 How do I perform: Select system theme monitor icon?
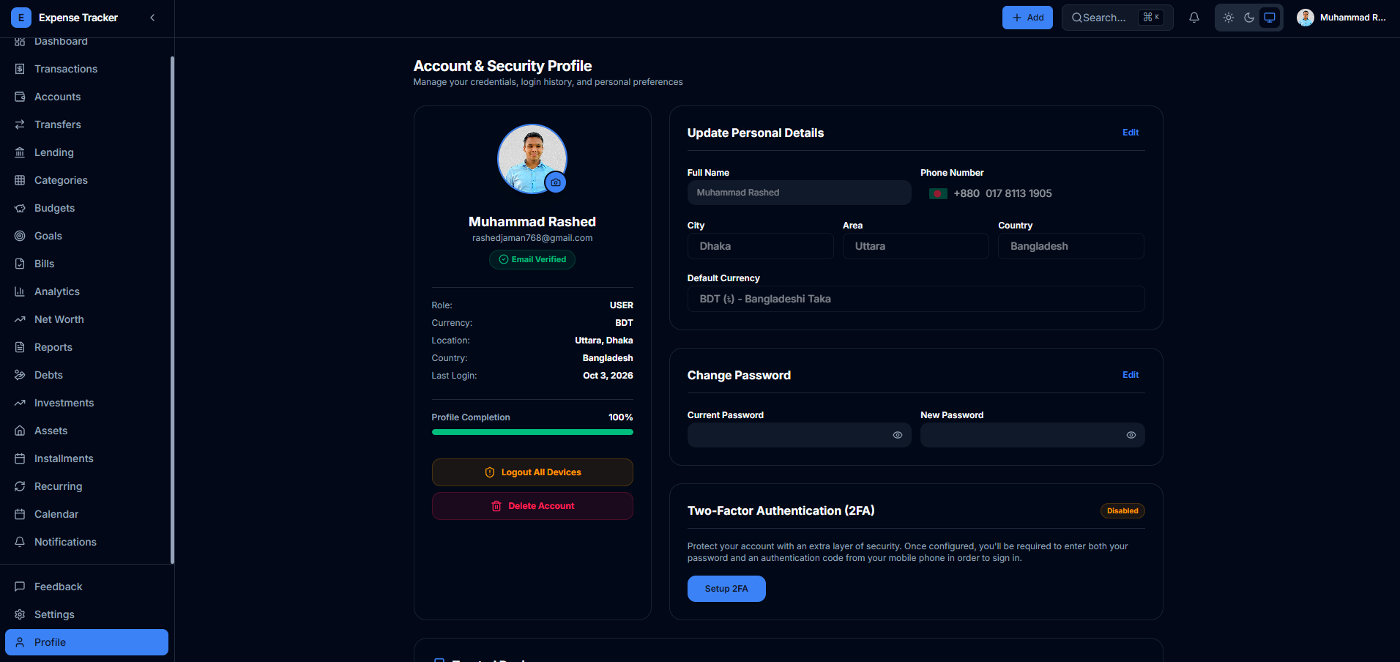1270,18
